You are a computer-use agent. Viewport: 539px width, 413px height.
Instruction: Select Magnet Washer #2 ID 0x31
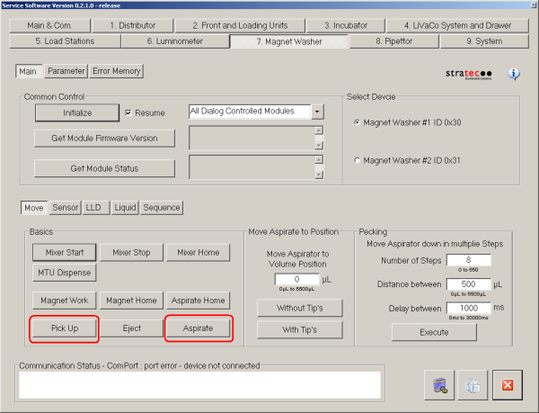coord(358,160)
